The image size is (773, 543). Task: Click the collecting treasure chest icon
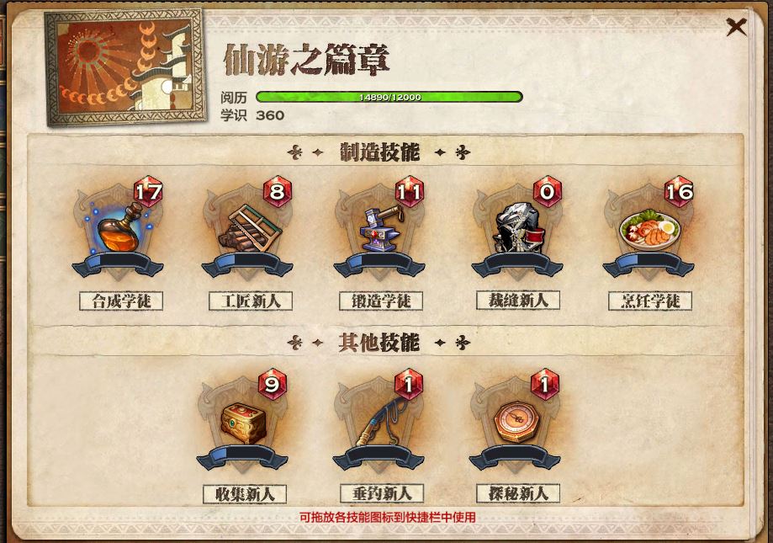point(242,423)
